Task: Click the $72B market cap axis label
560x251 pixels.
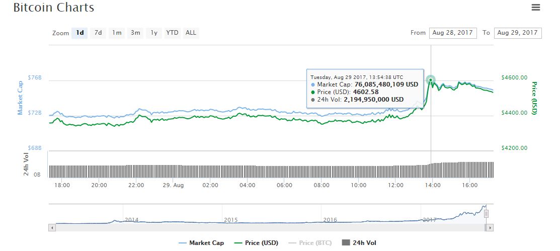Action: [x=35, y=113]
